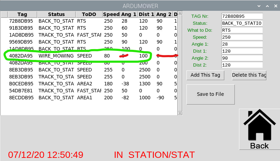This screenshot has height=161, width=280.
Task: Click the What to Do field
Action: tap(242, 30)
